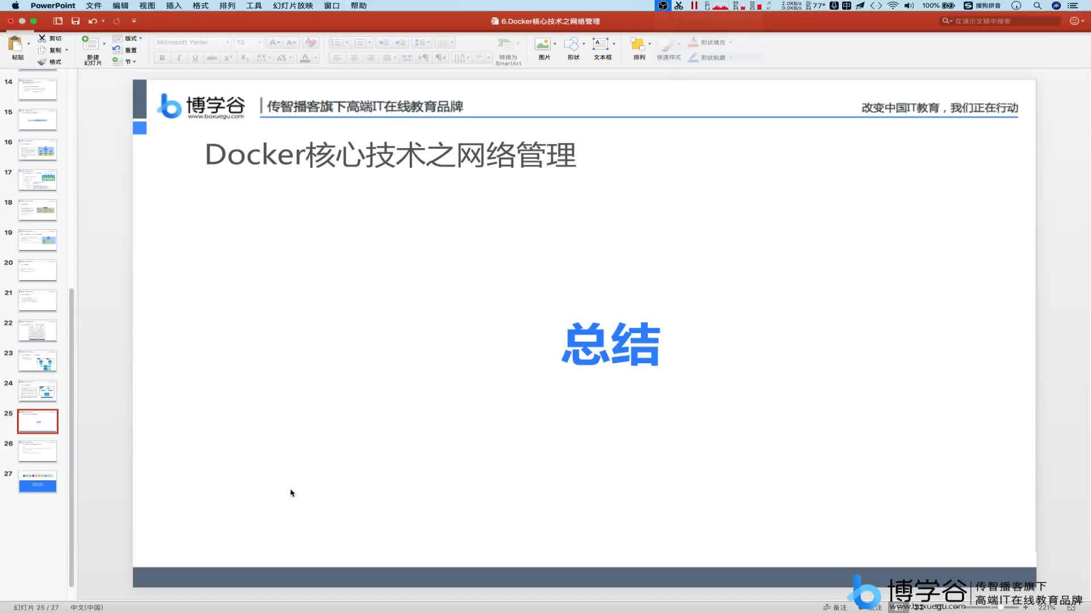Screen dimensions: 1091x613
Task: Open the PowerPoint application menu
Action: (53, 6)
